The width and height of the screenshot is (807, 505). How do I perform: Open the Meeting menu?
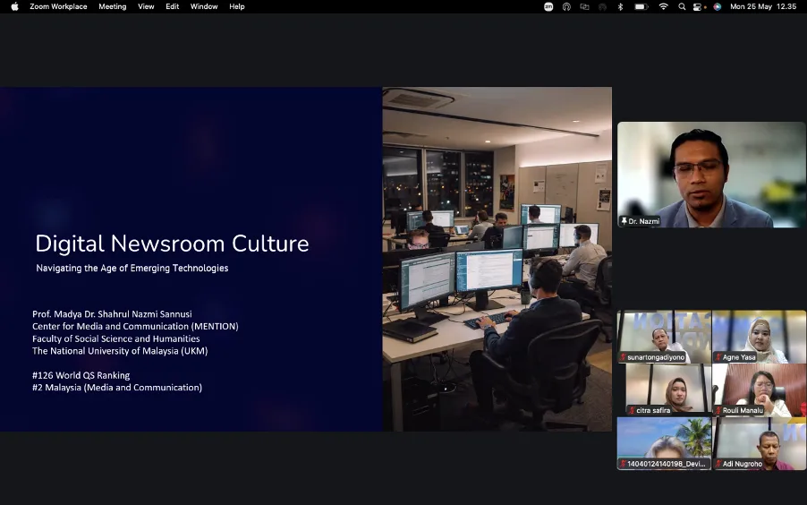point(112,6)
